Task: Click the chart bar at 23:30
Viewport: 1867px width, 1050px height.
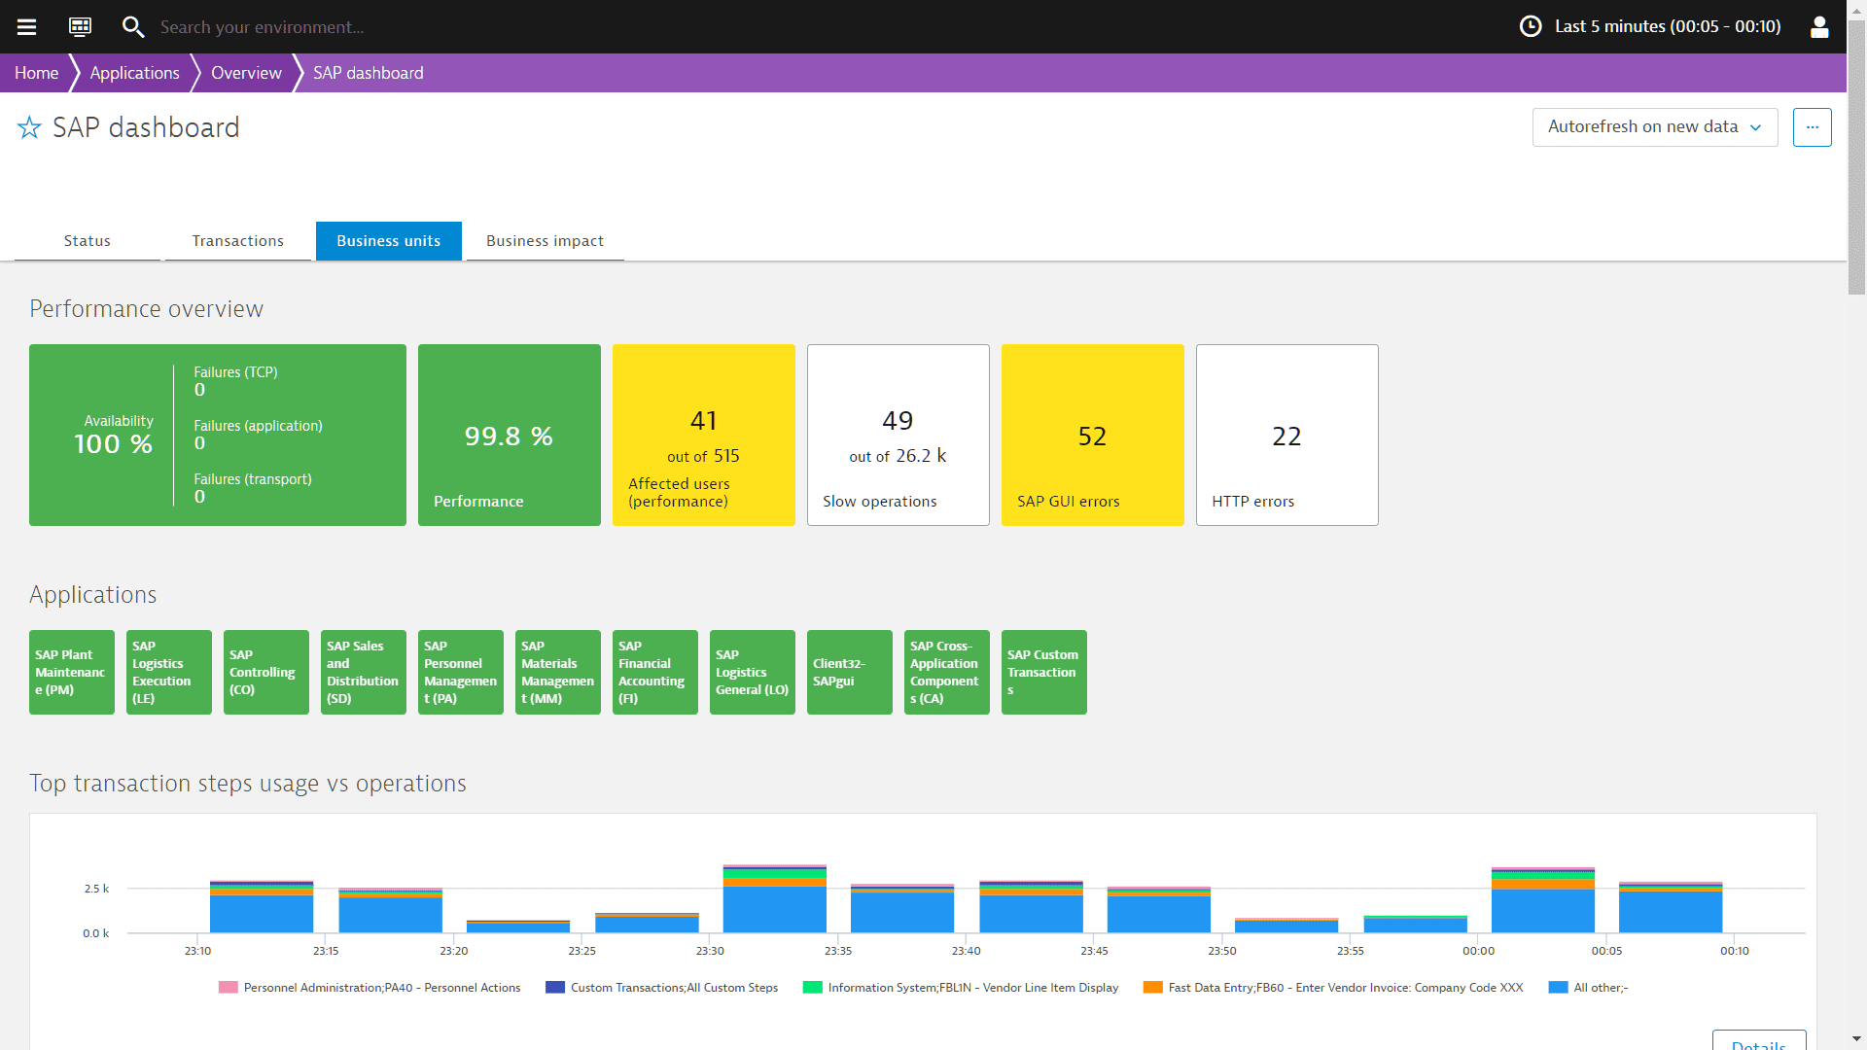Action: [775, 898]
